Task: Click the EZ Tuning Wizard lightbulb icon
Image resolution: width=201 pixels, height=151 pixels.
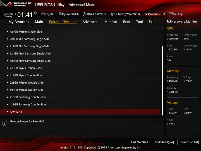Action: click(112, 14)
